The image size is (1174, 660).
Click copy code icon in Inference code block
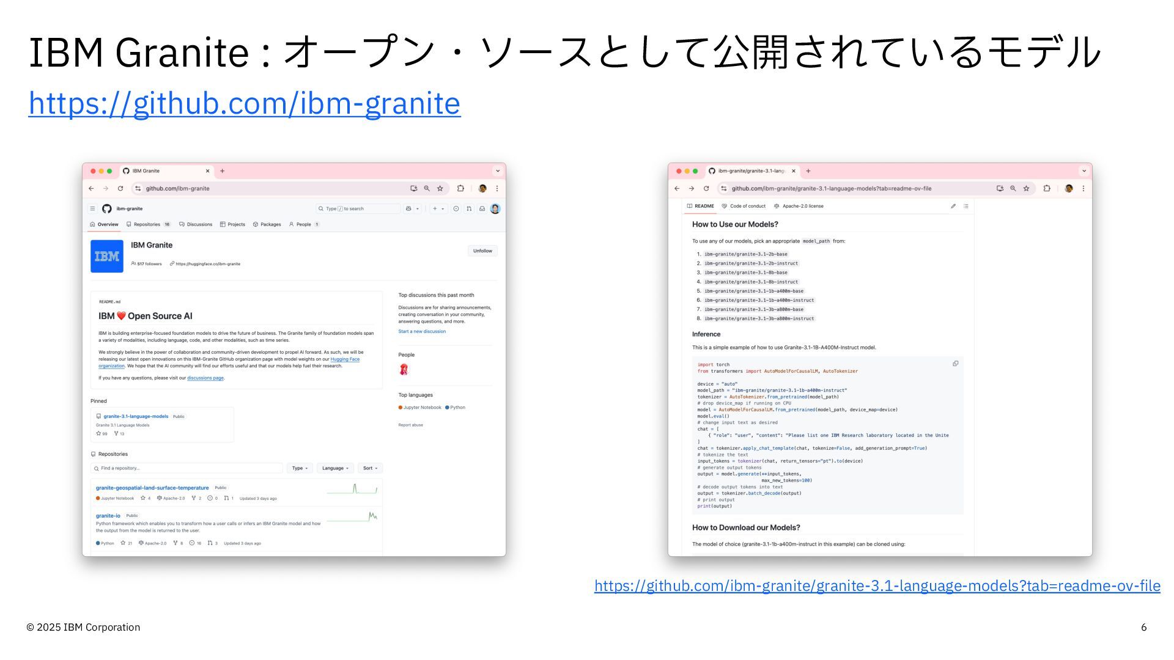pos(955,364)
